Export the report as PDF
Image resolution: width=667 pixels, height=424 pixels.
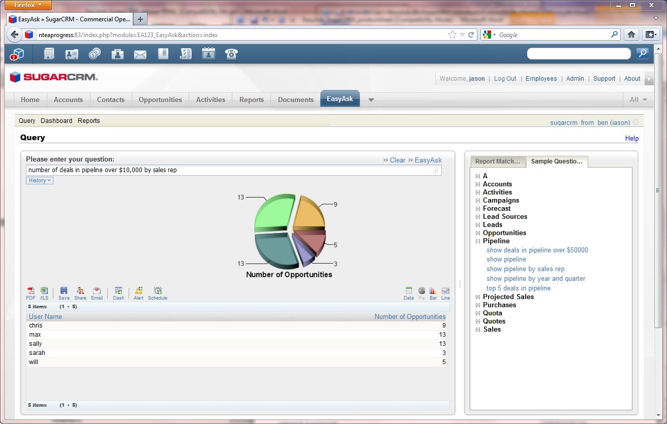pos(31,293)
